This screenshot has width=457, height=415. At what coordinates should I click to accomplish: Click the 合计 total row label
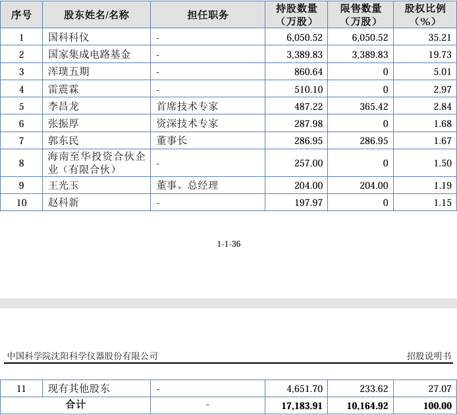pyautogui.click(x=76, y=404)
